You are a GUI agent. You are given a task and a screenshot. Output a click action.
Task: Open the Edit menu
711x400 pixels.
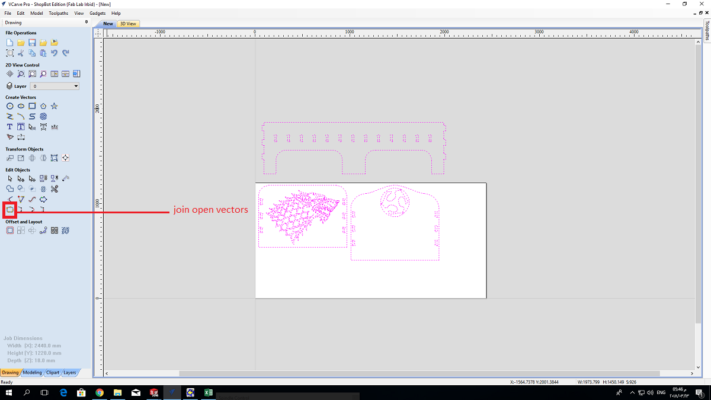coord(21,13)
